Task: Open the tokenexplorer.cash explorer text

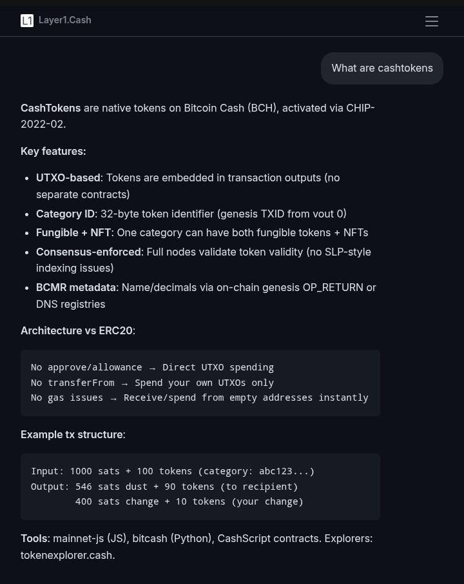Action: click(66, 556)
